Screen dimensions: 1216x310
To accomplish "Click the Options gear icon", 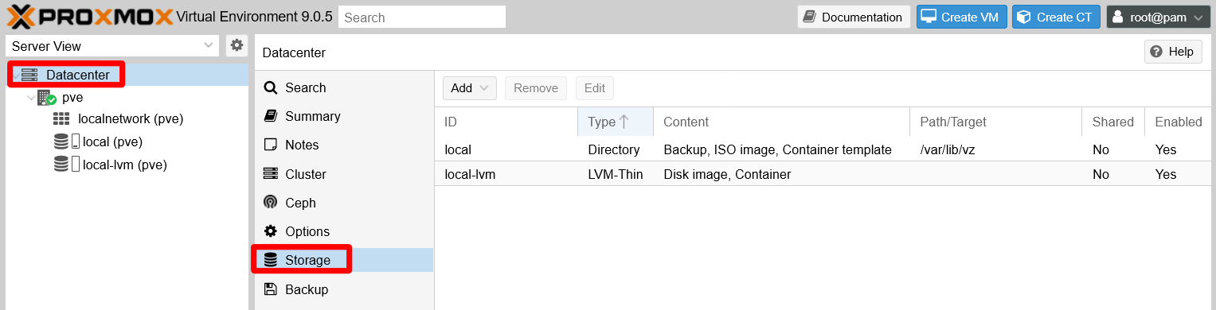I will click(x=271, y=231).
